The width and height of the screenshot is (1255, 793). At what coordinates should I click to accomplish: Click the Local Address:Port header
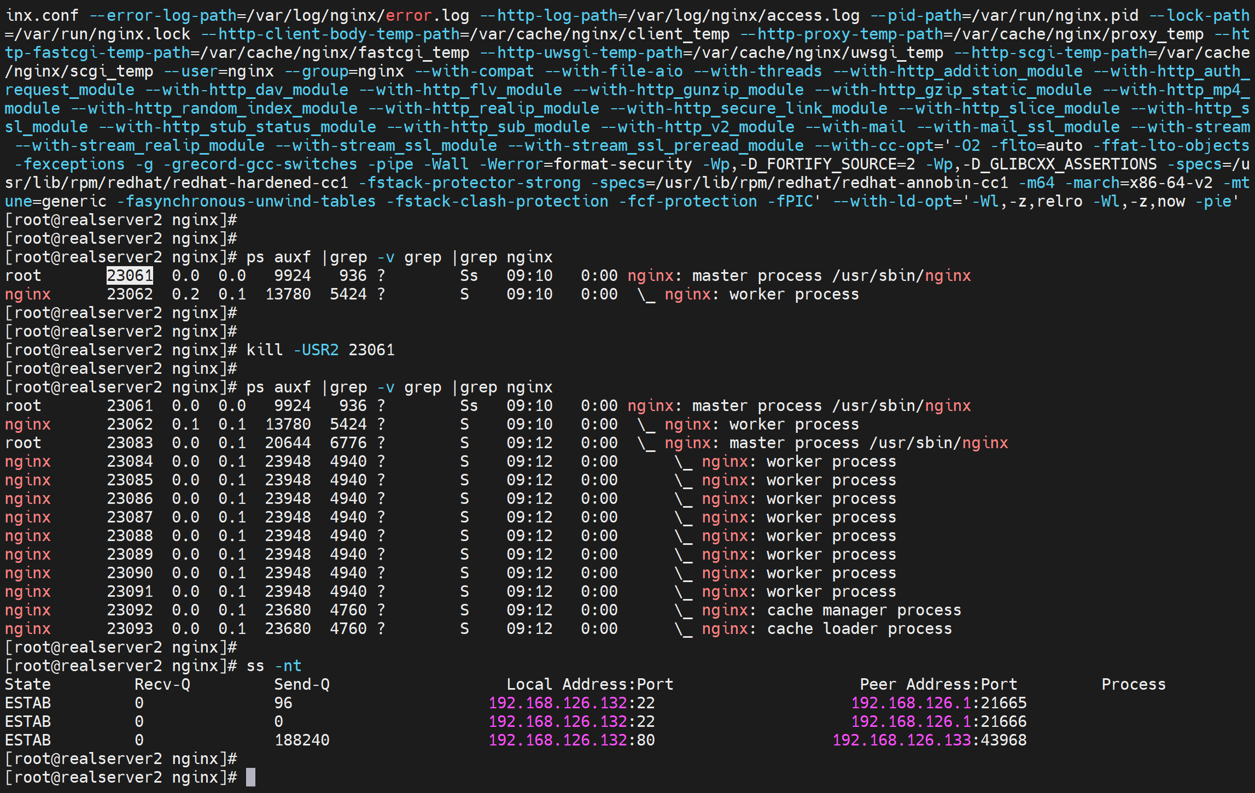589,684
